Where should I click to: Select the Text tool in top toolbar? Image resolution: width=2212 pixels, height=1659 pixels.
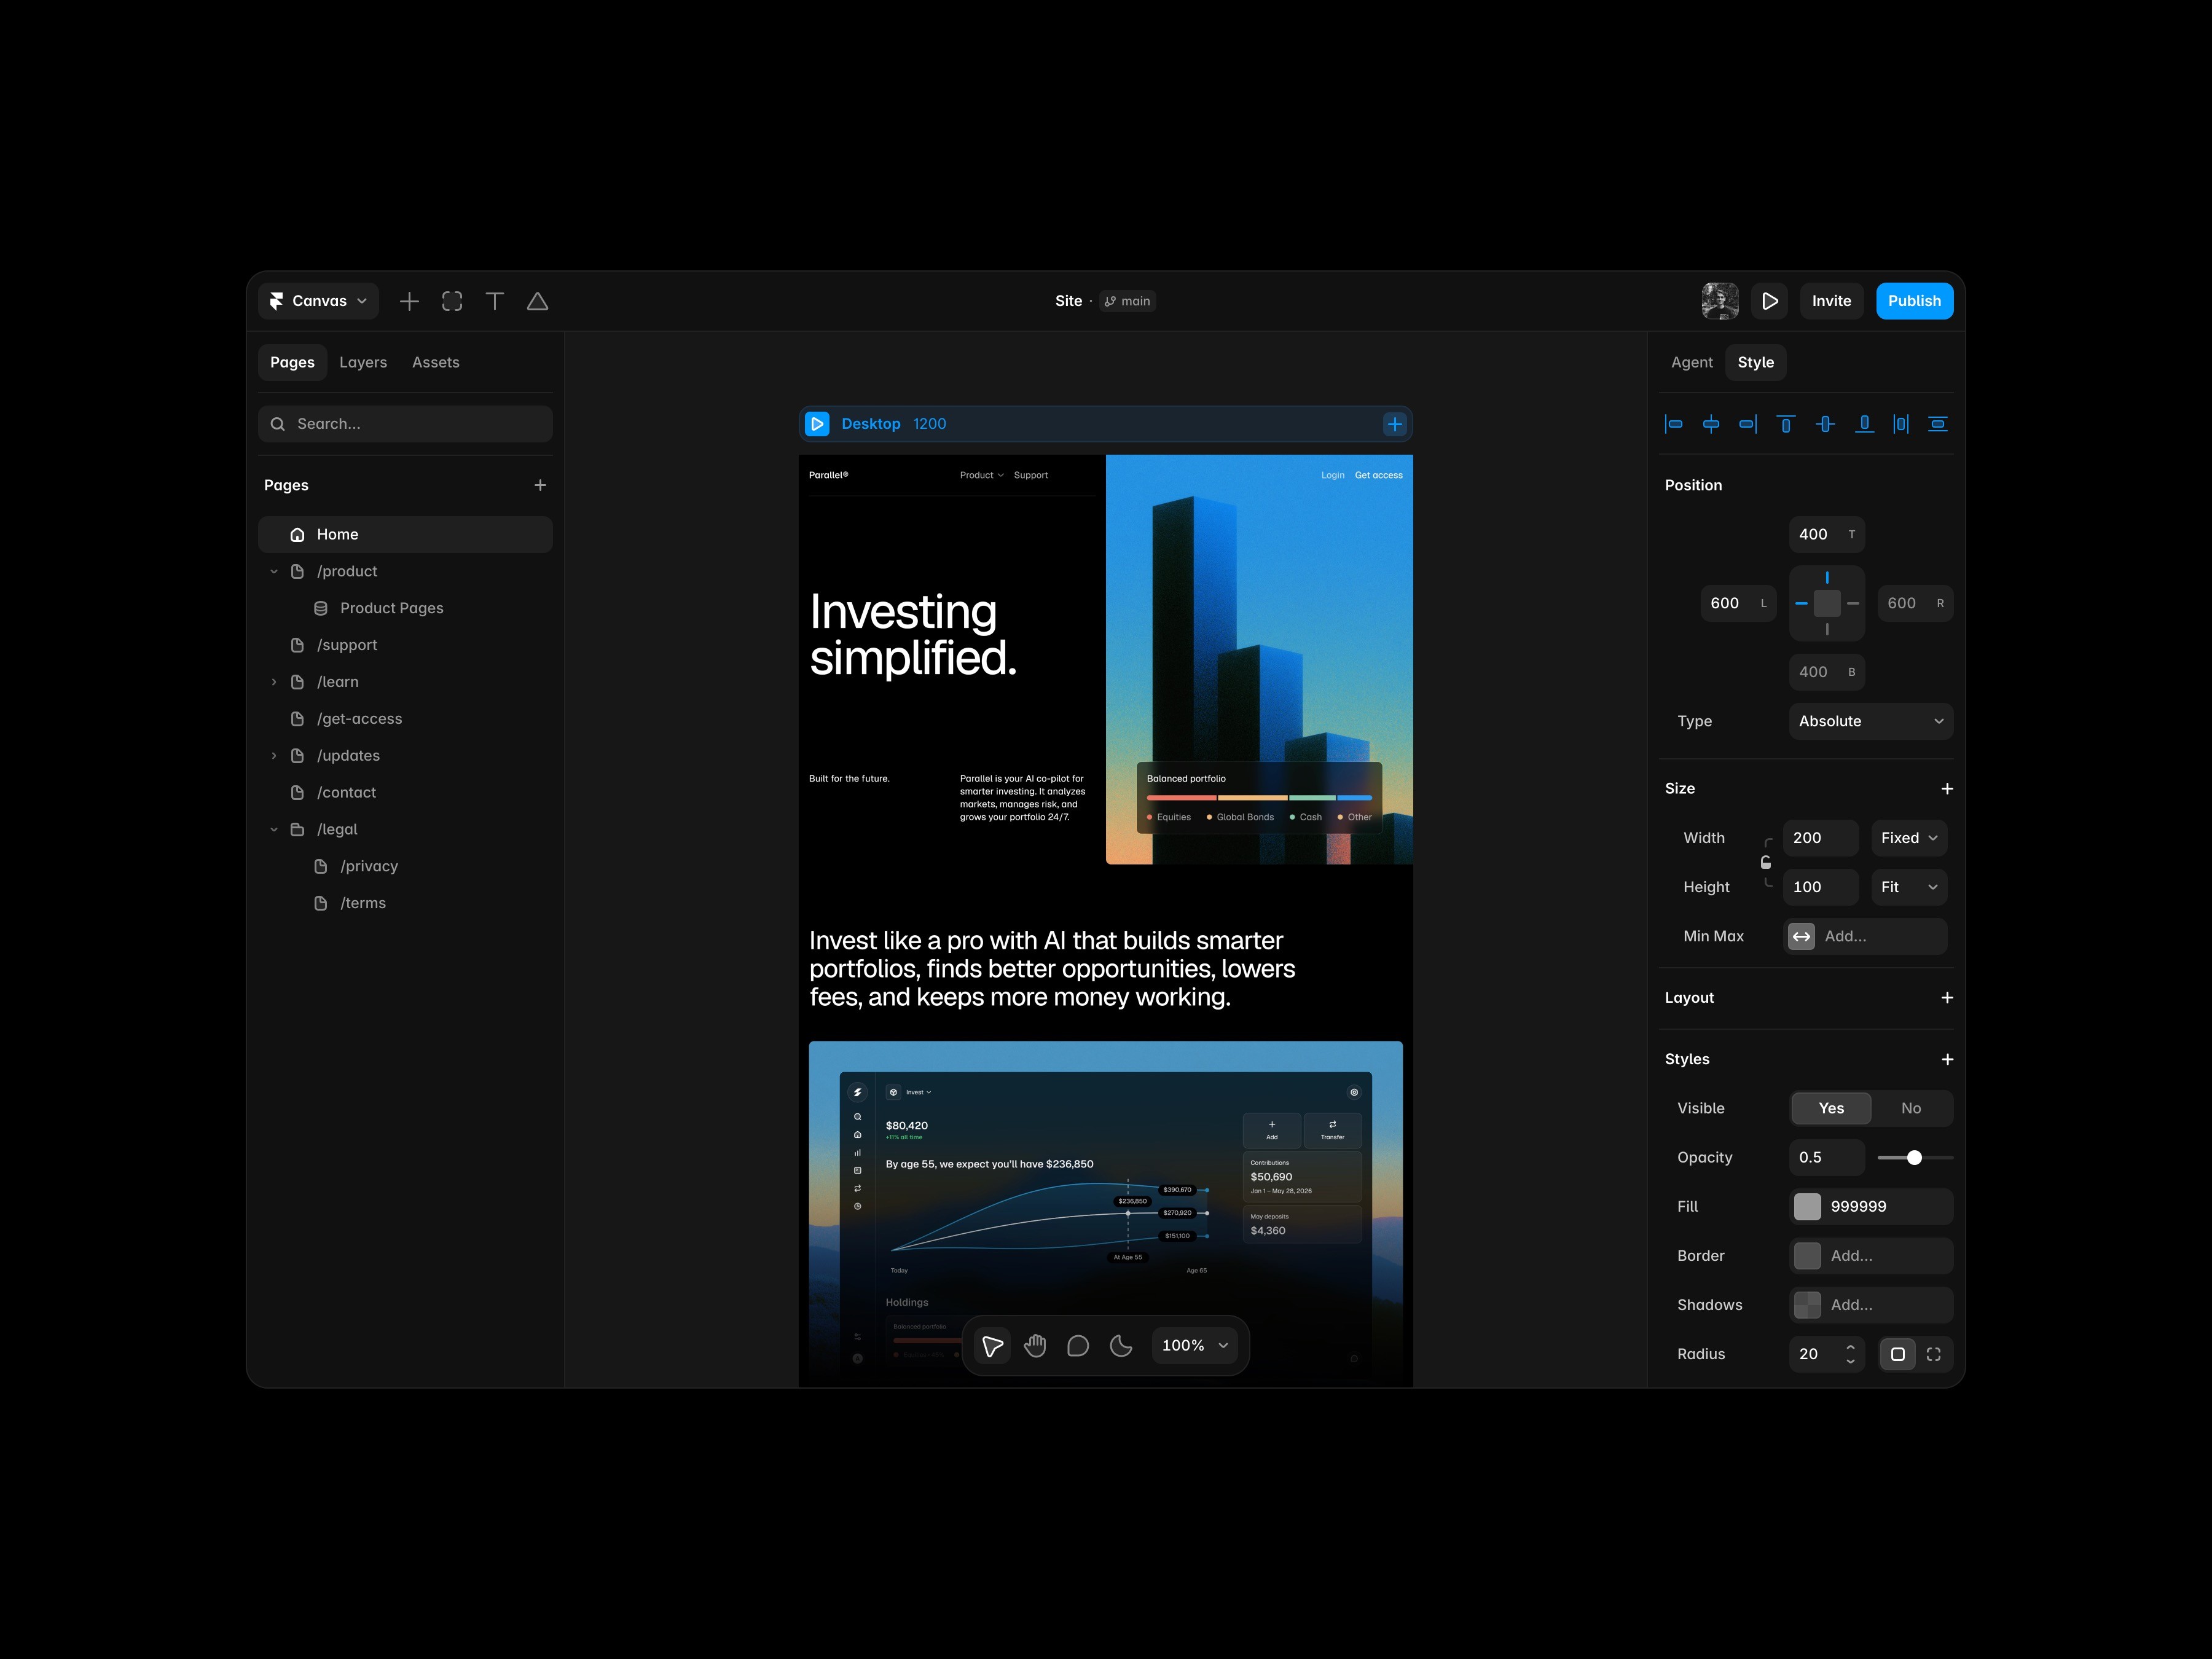pos(495,301)
